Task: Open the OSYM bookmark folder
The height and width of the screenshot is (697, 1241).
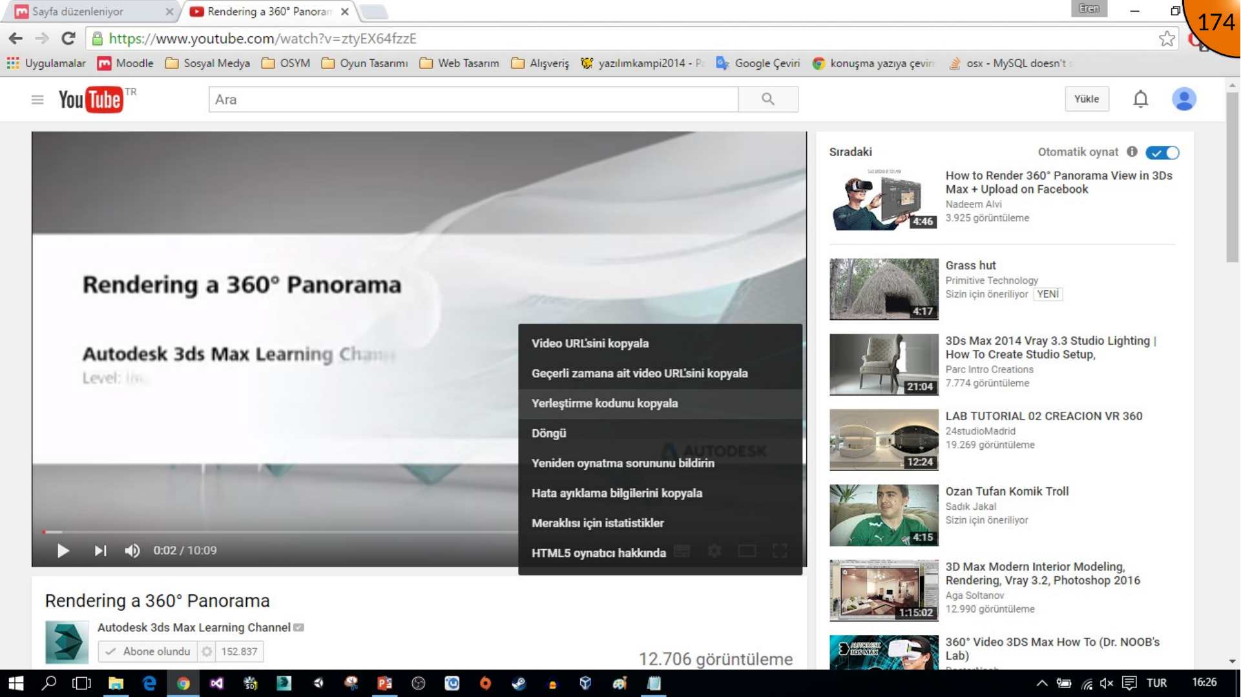Action: tap(286, 63)
